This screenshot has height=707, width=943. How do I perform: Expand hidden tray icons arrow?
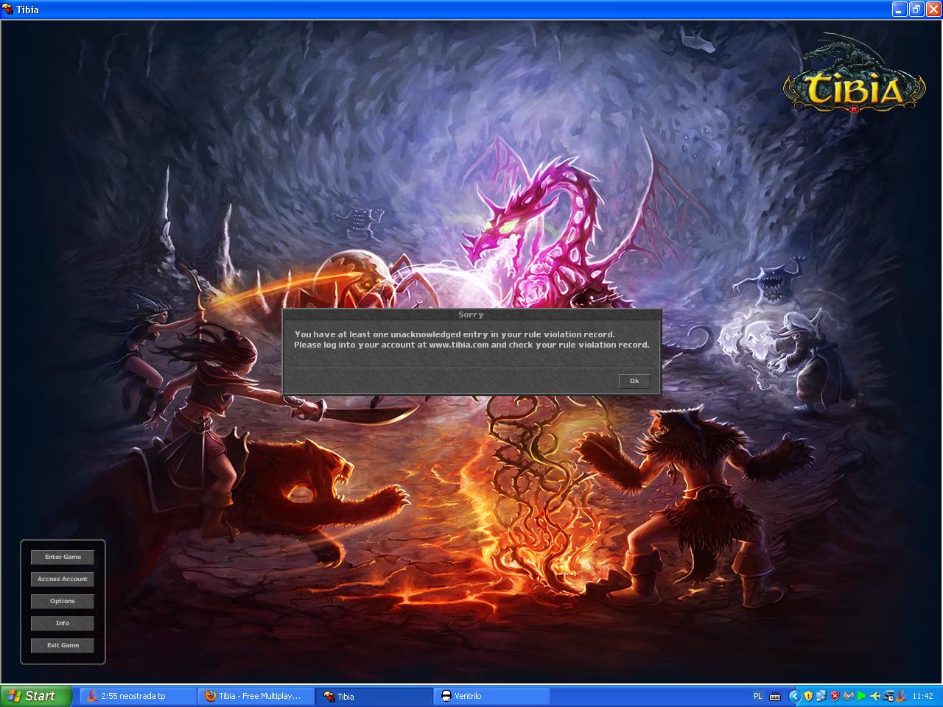coord(794,696)
